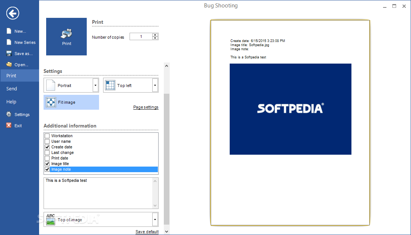The image size is (411, 235).
Task: Click the Number of copies input field
Action: coord(141,37)
